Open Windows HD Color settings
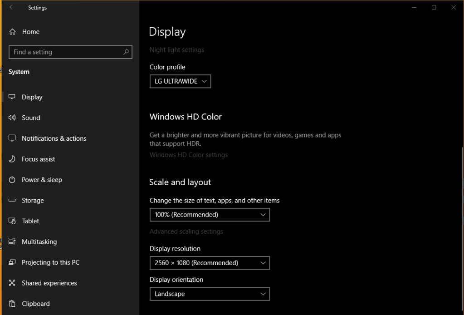This screenshot has height=315, width=464. pos(188,155)
